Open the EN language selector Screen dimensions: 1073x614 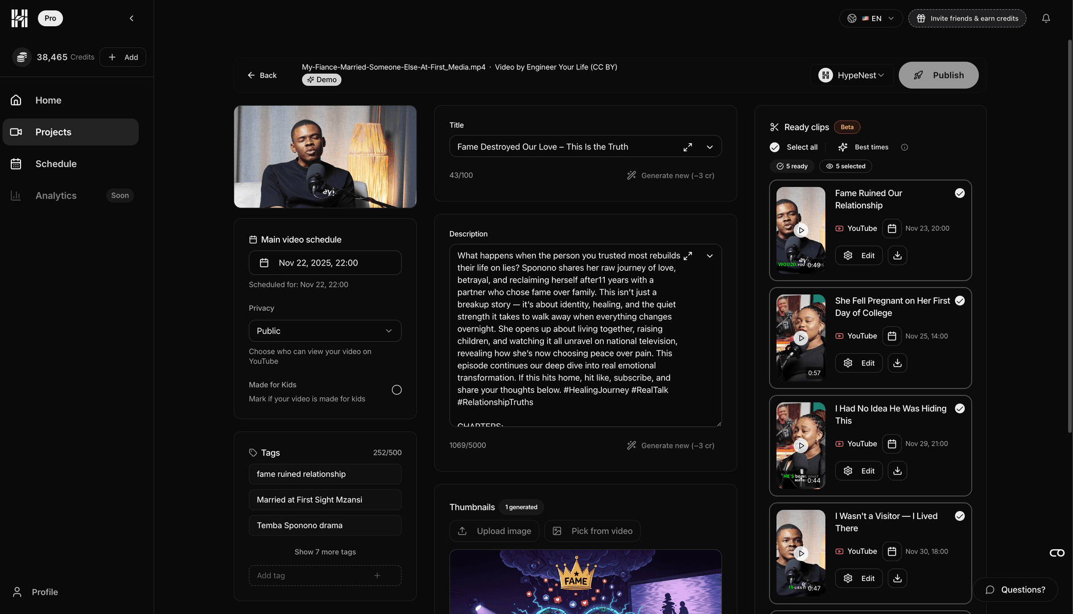click(870, 18)
